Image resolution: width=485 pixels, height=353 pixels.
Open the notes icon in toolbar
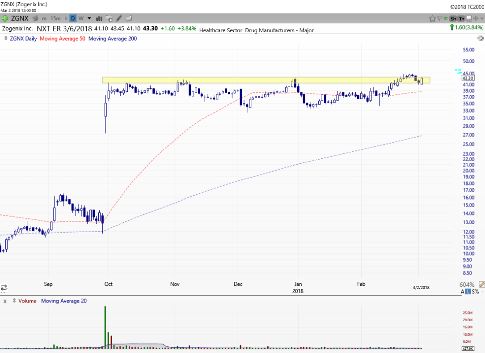[129, 18]
